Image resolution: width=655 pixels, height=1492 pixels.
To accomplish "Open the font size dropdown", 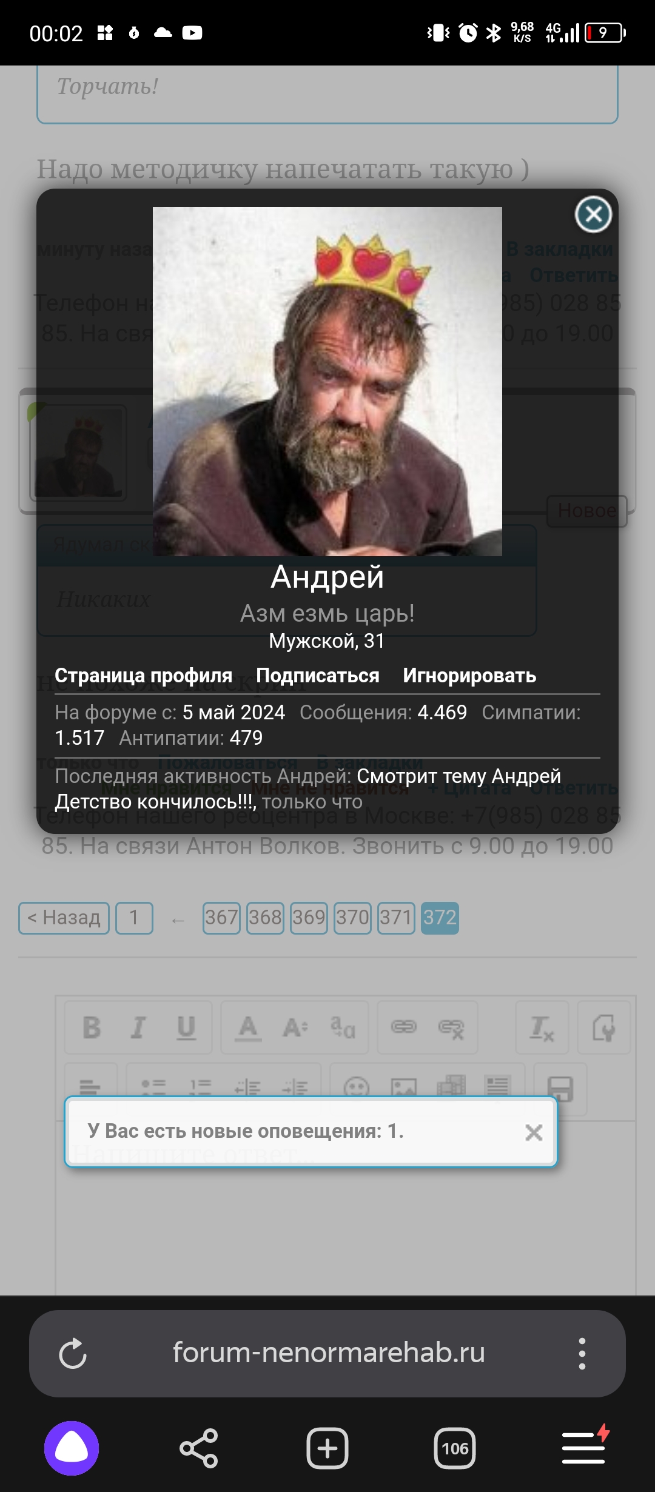I will [x=295, y=1027].
